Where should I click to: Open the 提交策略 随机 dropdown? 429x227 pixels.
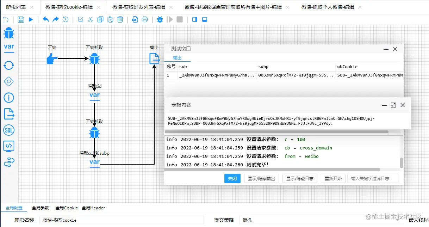pyautogui.click(x=321, y=220)
